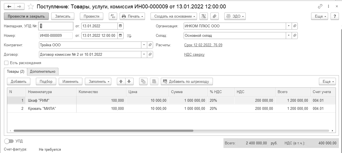The width and height of the screenshot is (342, 153).
Task: Open the НДС сверху link
Action: pyautogui.click(x=194, y=54)
